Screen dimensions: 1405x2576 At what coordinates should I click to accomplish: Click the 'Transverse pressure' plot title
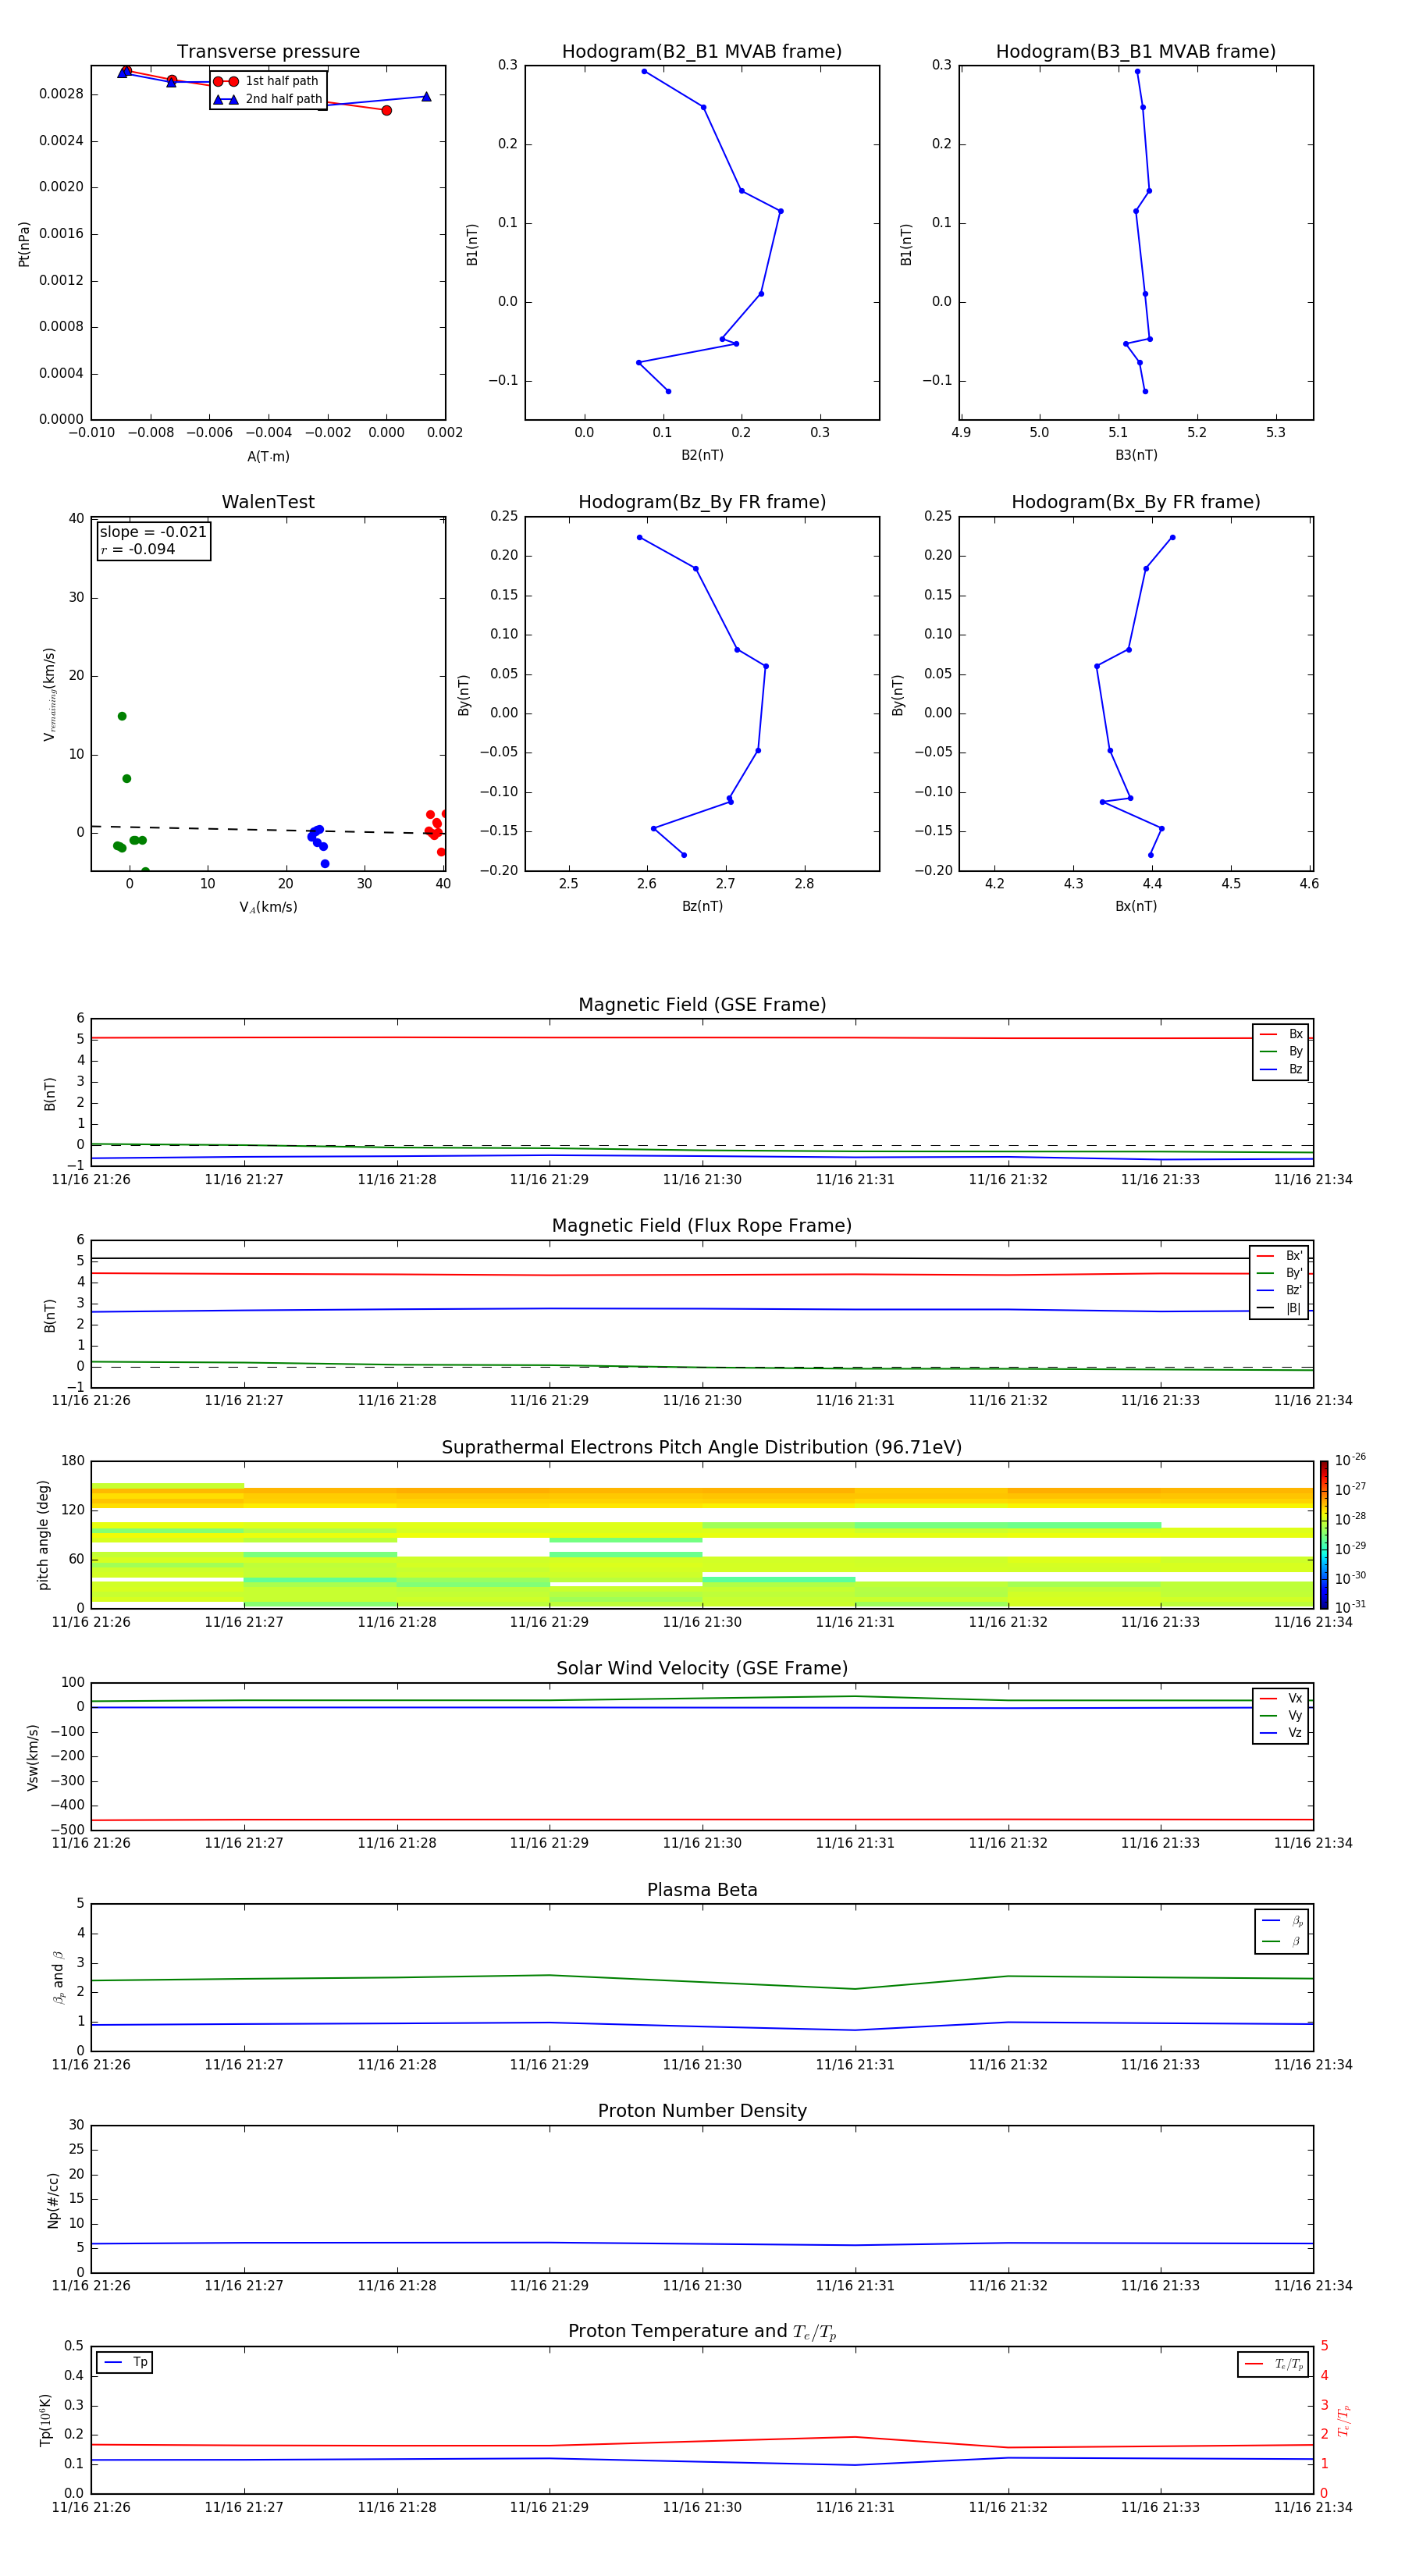268,52
